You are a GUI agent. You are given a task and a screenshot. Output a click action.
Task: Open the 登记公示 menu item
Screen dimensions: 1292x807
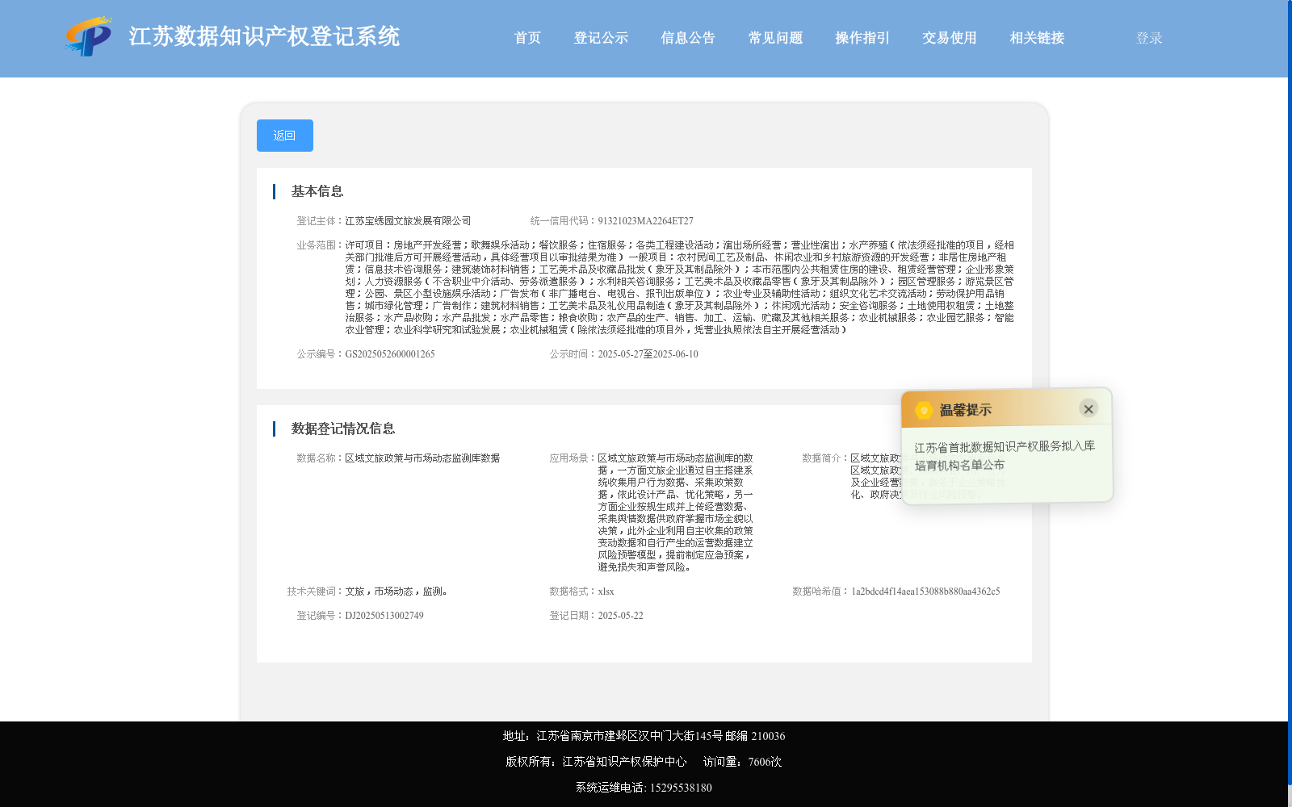601,38
